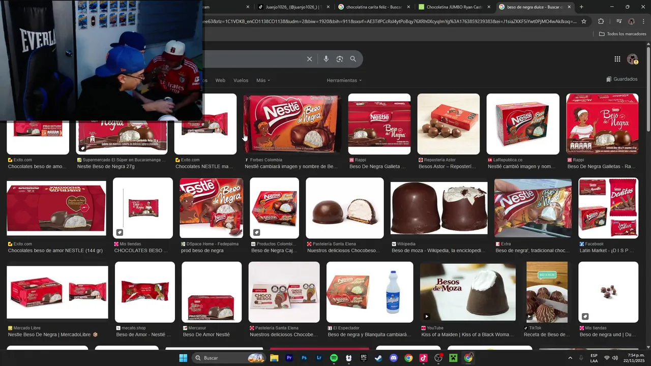This screenshot has width=651, height=366.
Task: Show hidden system tray icons
Action: pos(570,358)
